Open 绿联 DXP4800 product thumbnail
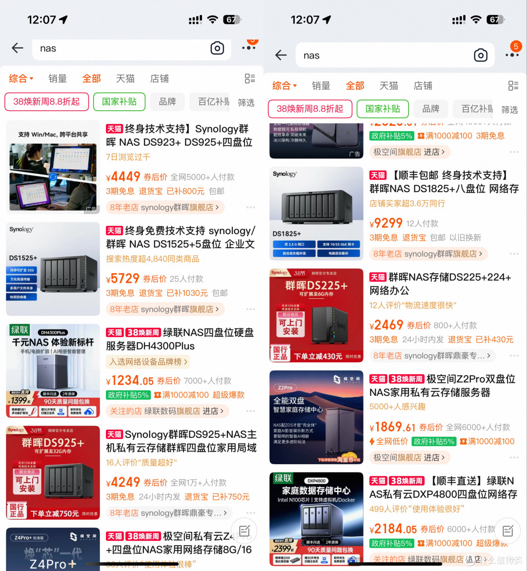Image resolution: width=527 pixels, height=571 pixels. pyautogui.click(x=316, y=519)
